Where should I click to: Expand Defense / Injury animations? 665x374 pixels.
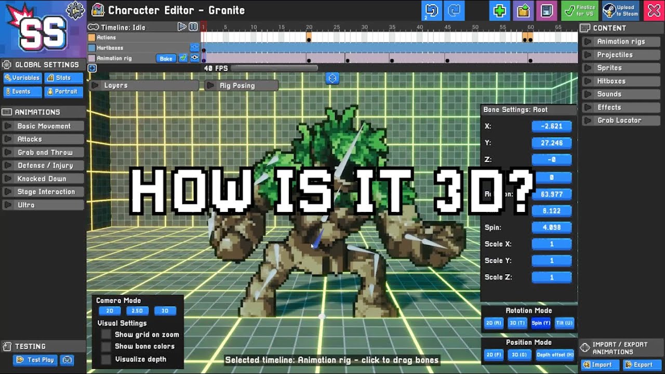click(x=44, y=166)
